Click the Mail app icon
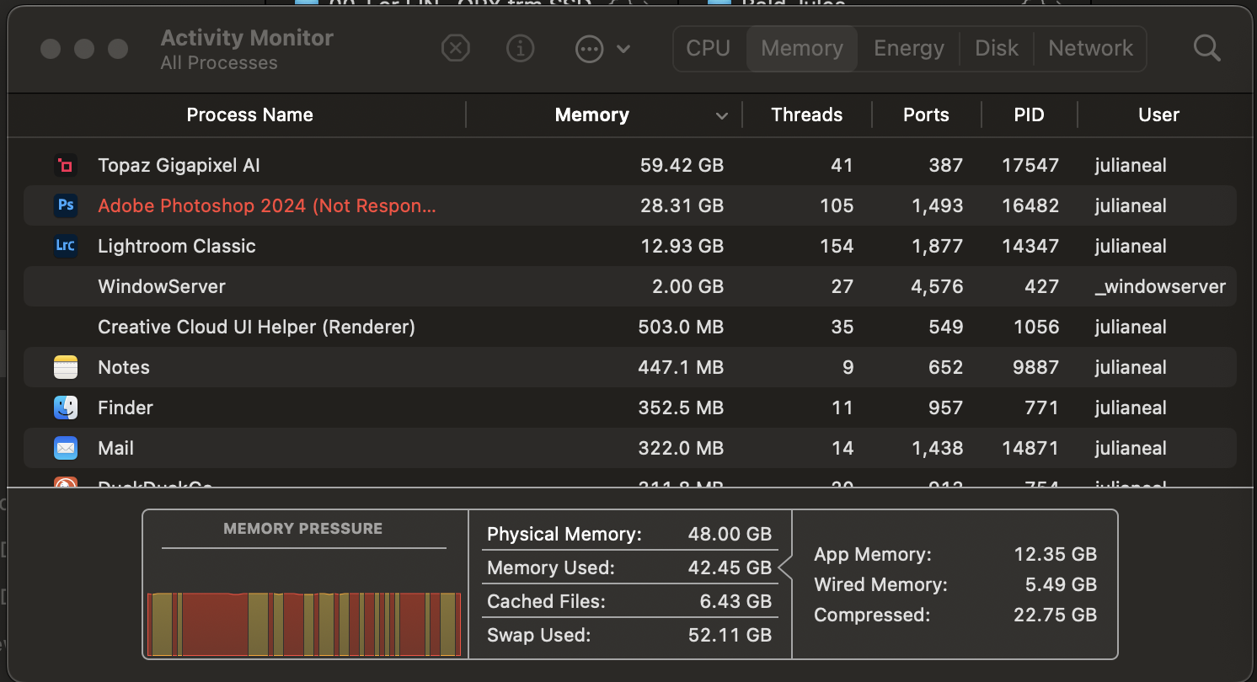The image size is (1257, 682). (66, 448)
